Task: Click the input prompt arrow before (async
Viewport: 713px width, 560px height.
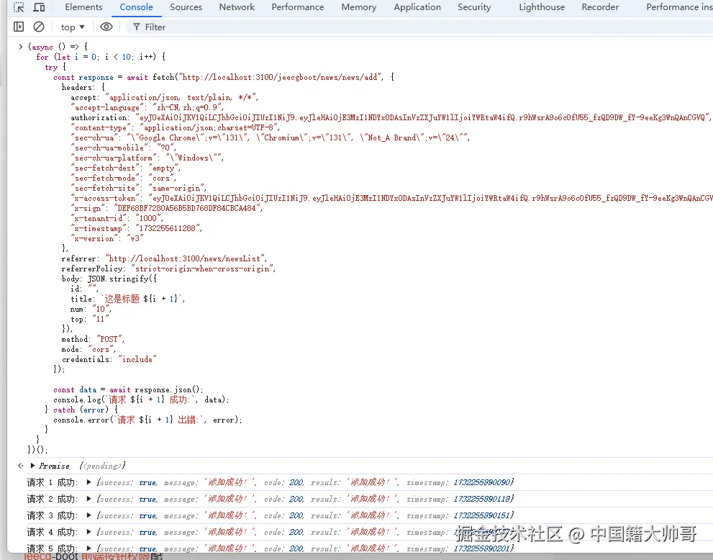Action: coord(20,46)
